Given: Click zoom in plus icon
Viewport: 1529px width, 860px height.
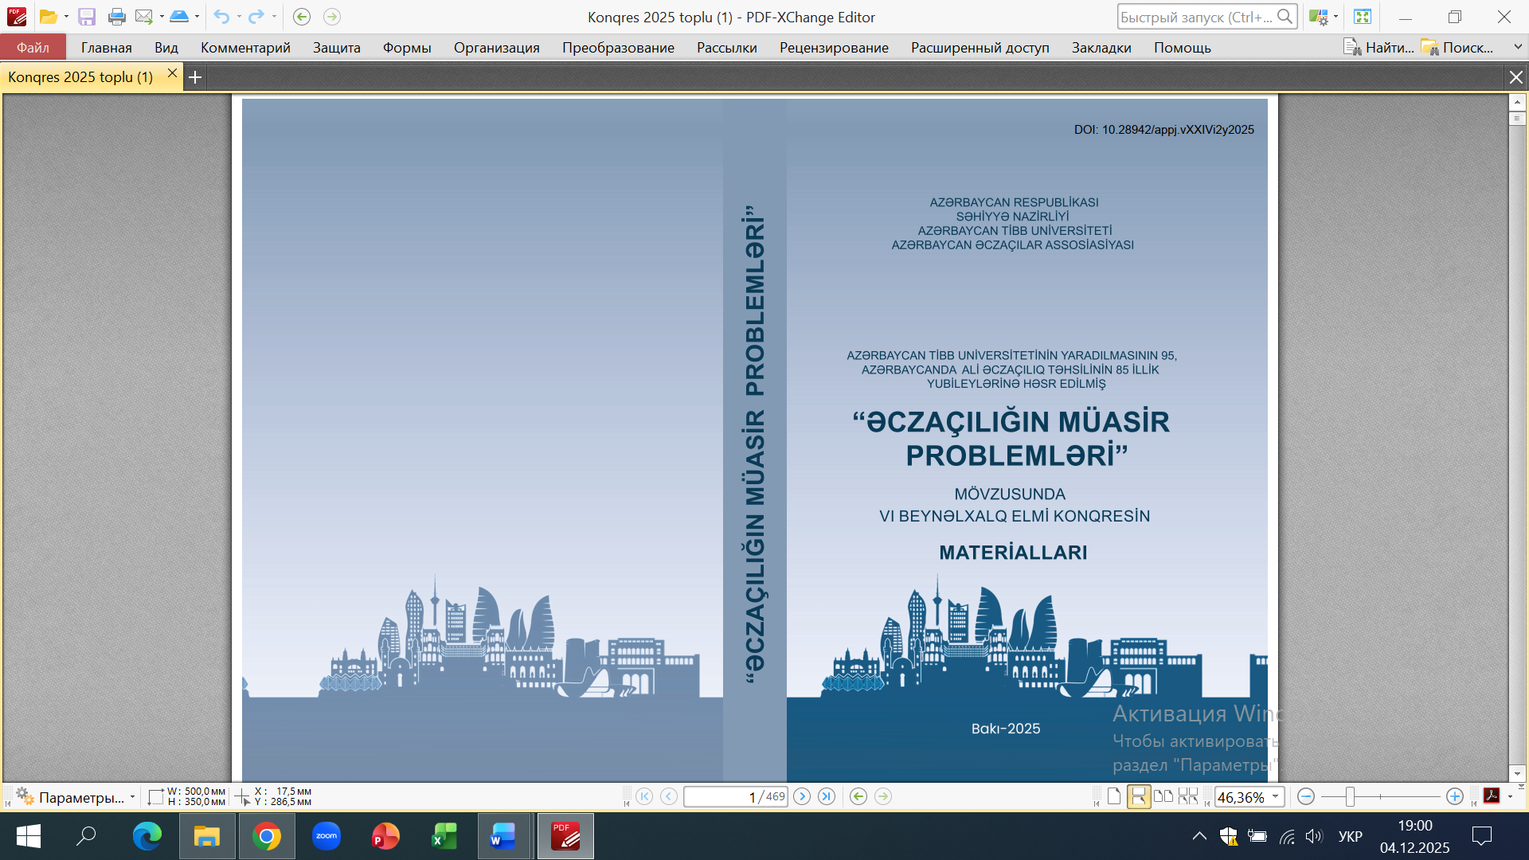Looking at the screenshot, I should 1454,796.
